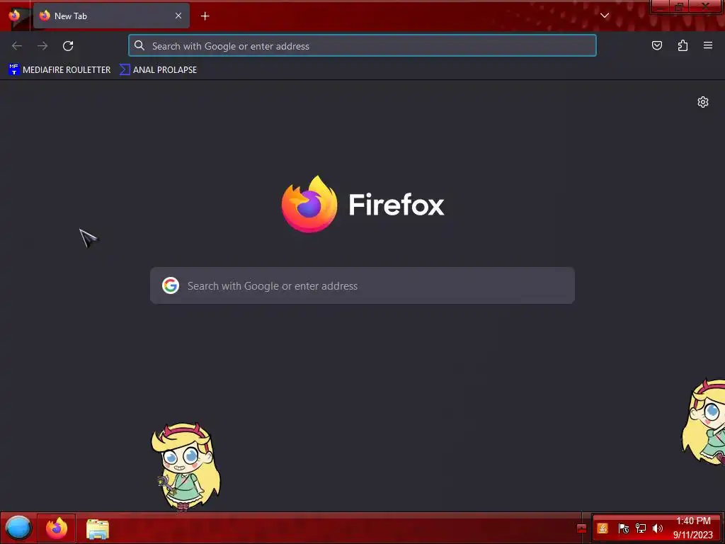This screenshot has height=544, width=725.
Task: Show hidden tray icons arrow
Action: (x=582, y=528)
